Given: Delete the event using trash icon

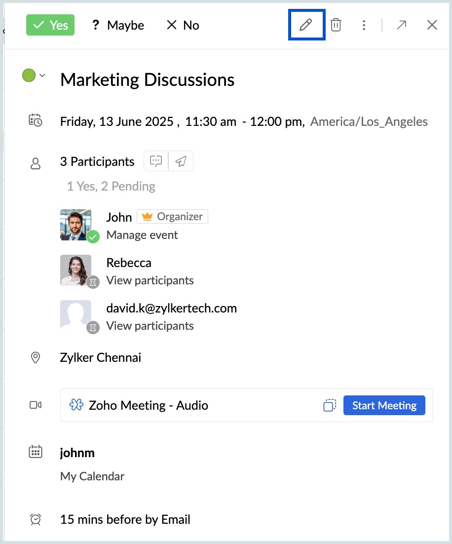Looking at the screenshot, I should pos(336,25).
